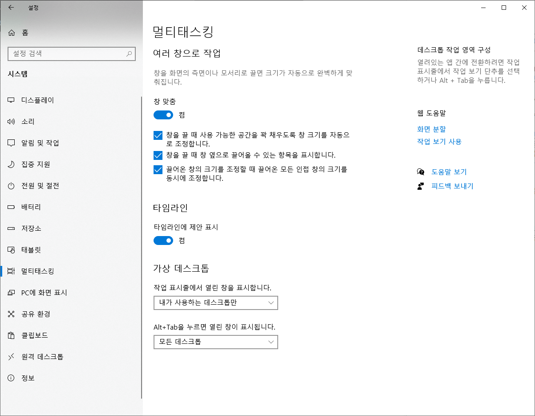Click the 전원 및 절전 power icon
Image resolution: width=535 pixels, height=416 pixels.
click(12, 186)
